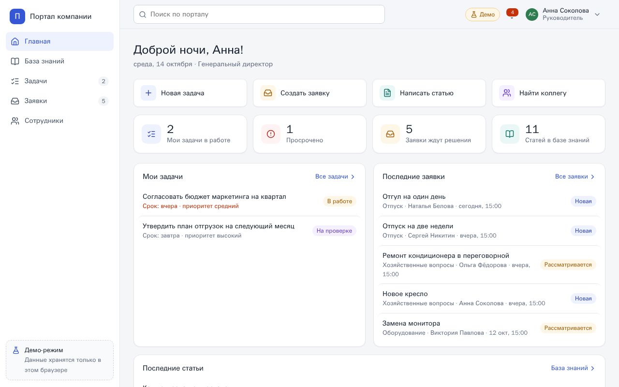Click the "Новая" badge on Новое кресло
Image resolution: width=619 pixels, height=387 pixels.
pos(583,298)
